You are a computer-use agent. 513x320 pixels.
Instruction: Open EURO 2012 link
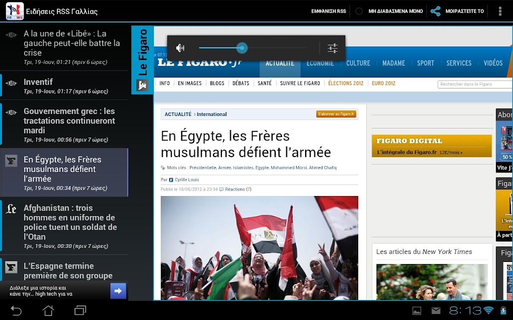pos(383,83)
